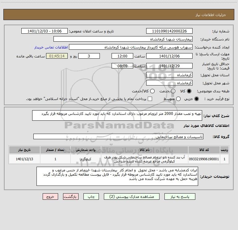
Task: Click the خروج exit button
Action: point(50,196)
